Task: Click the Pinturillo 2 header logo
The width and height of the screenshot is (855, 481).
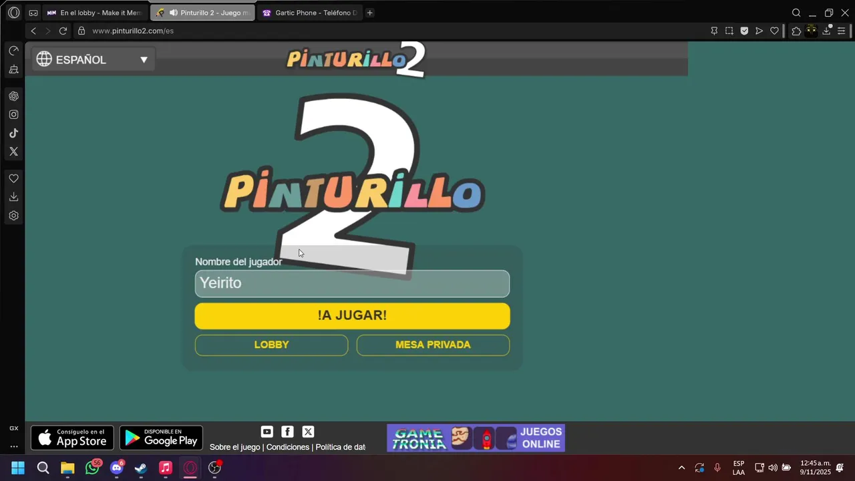Action: 355,59
